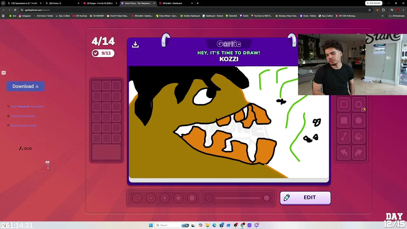Open the Kick bookmark
This screenshot has height=229, width=407.
(x=13, y=16)
